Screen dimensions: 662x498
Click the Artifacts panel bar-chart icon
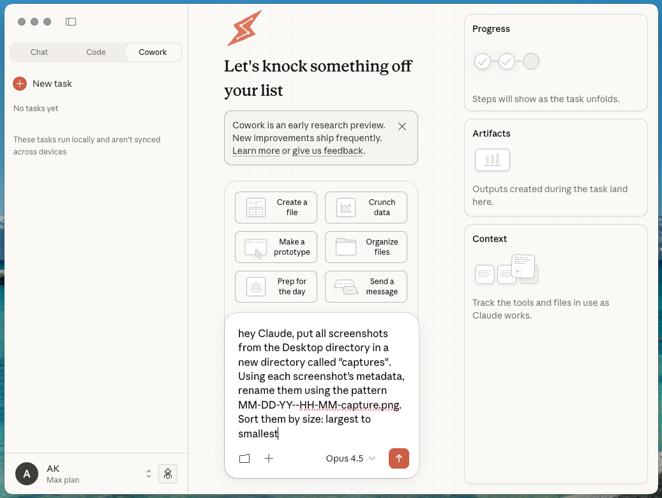click(492, 160)
